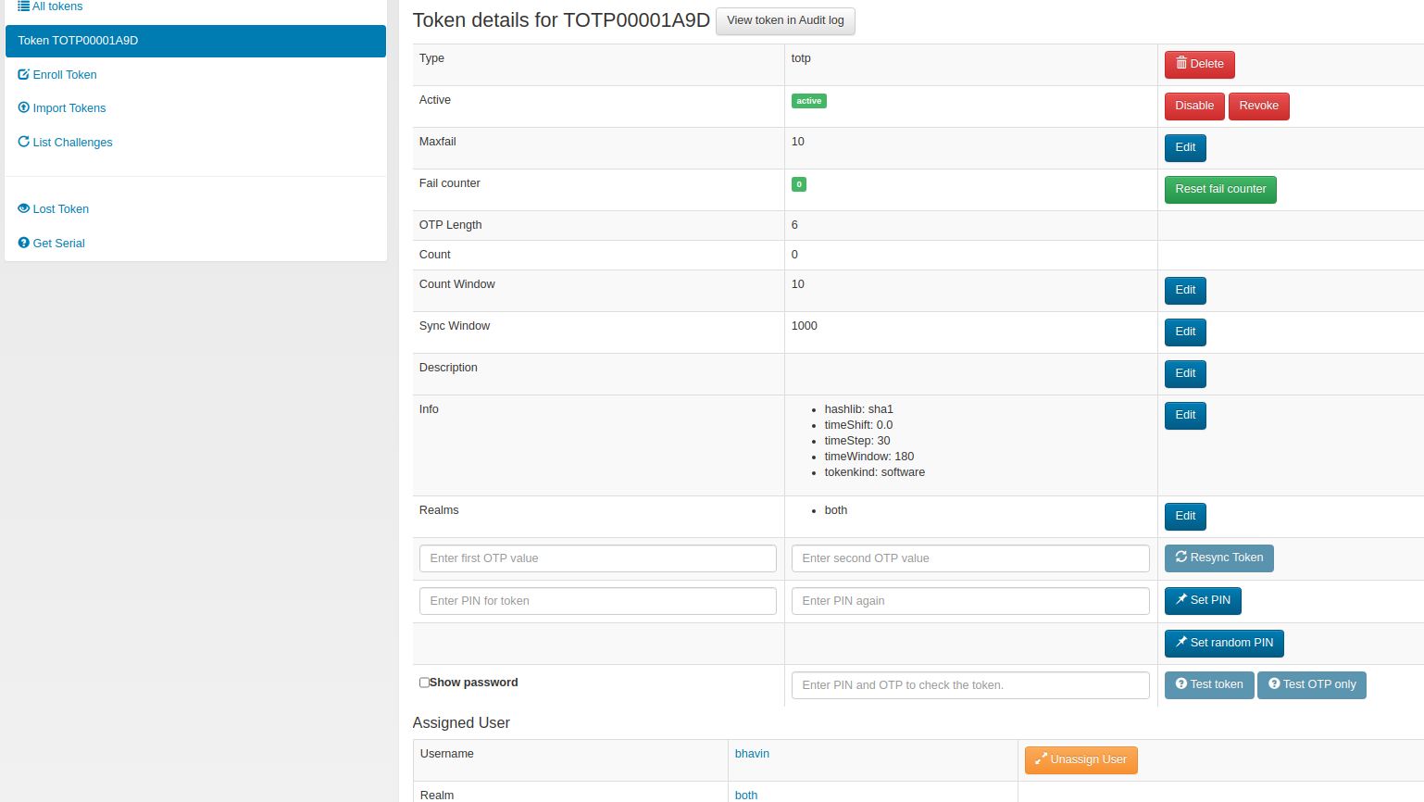Click Reset fail counter
The image size is (1424, 802).
point(1220,189)
